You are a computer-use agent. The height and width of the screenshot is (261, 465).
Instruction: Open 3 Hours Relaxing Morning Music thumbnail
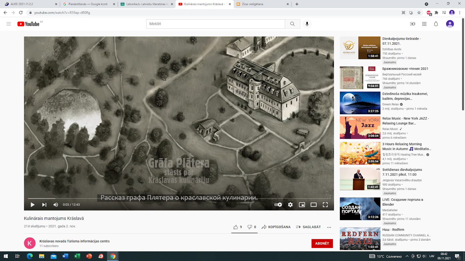coord(360,153)
